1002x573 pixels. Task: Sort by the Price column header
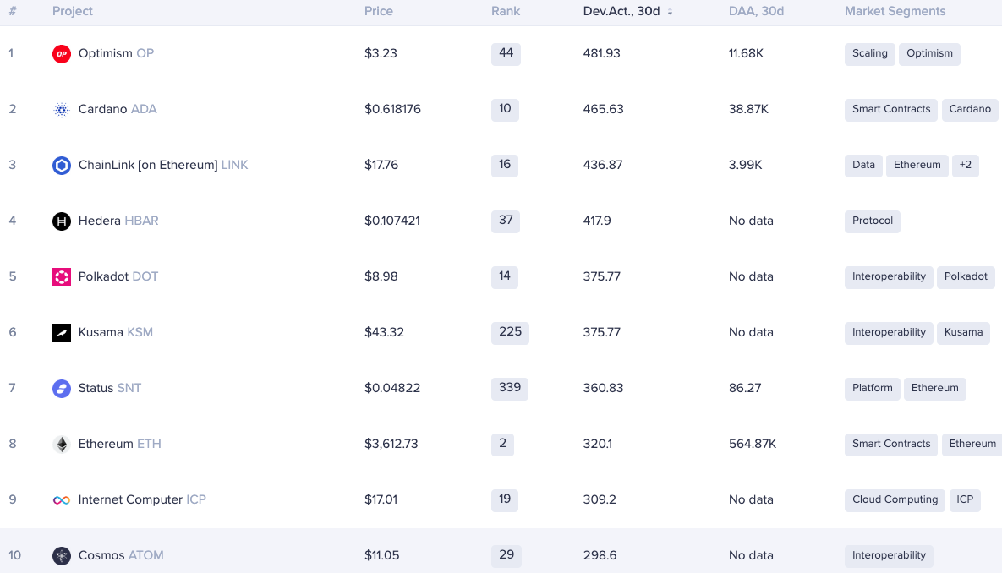pyautogui.click(x=378, y=11)
